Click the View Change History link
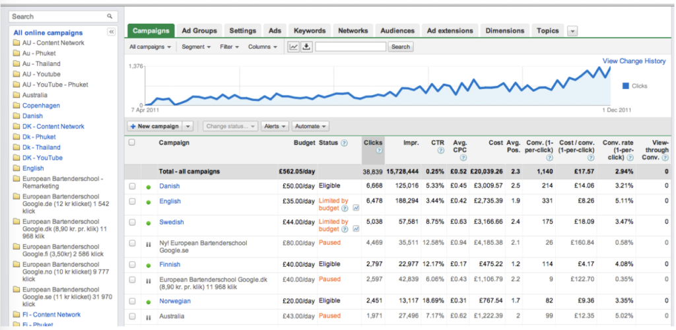 pyautogui.click(x=634, y=61)
